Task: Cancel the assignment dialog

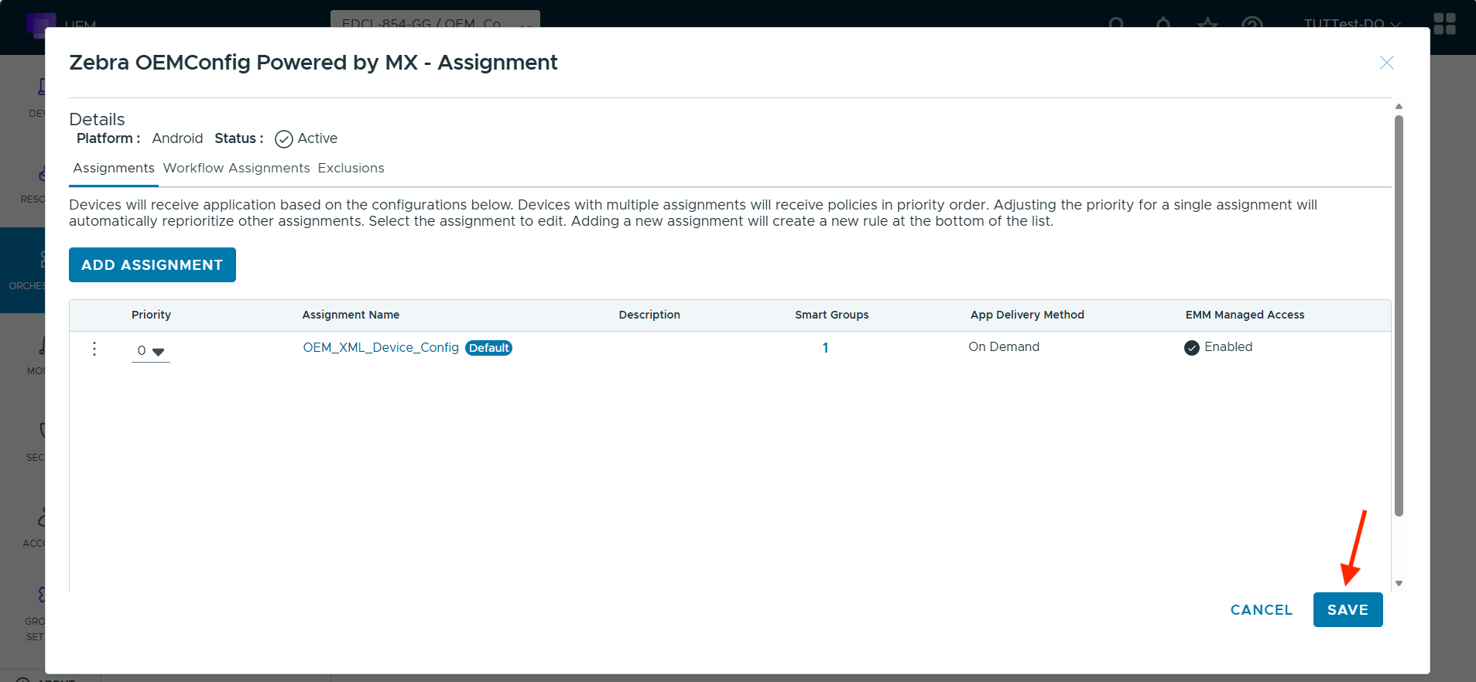Action: 1261,610
